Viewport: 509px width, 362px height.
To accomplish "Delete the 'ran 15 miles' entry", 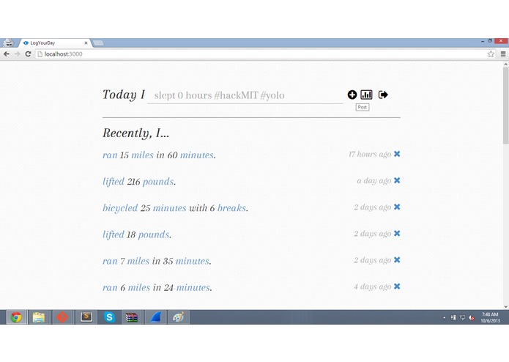I will pos(397,154).
